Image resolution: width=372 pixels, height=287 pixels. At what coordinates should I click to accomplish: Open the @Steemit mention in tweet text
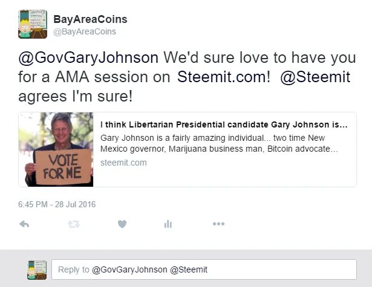coord(315,77)
